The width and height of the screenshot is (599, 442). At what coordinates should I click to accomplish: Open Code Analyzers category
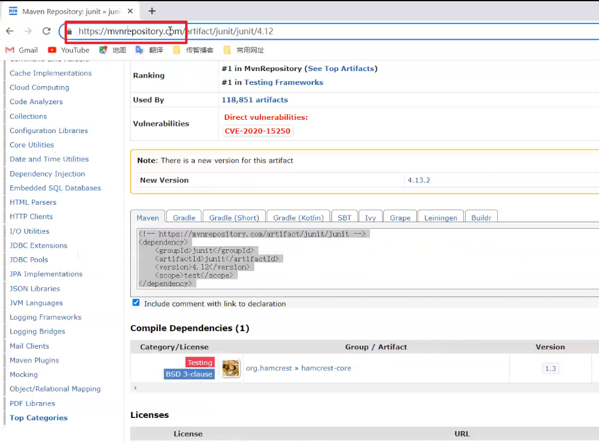point(36,102)
